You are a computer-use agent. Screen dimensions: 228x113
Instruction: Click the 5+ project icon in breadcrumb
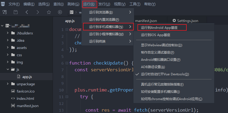pyautogui.click(x=72, y=12)
